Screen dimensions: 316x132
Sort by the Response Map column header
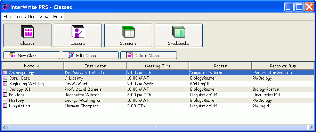(283, 66)
